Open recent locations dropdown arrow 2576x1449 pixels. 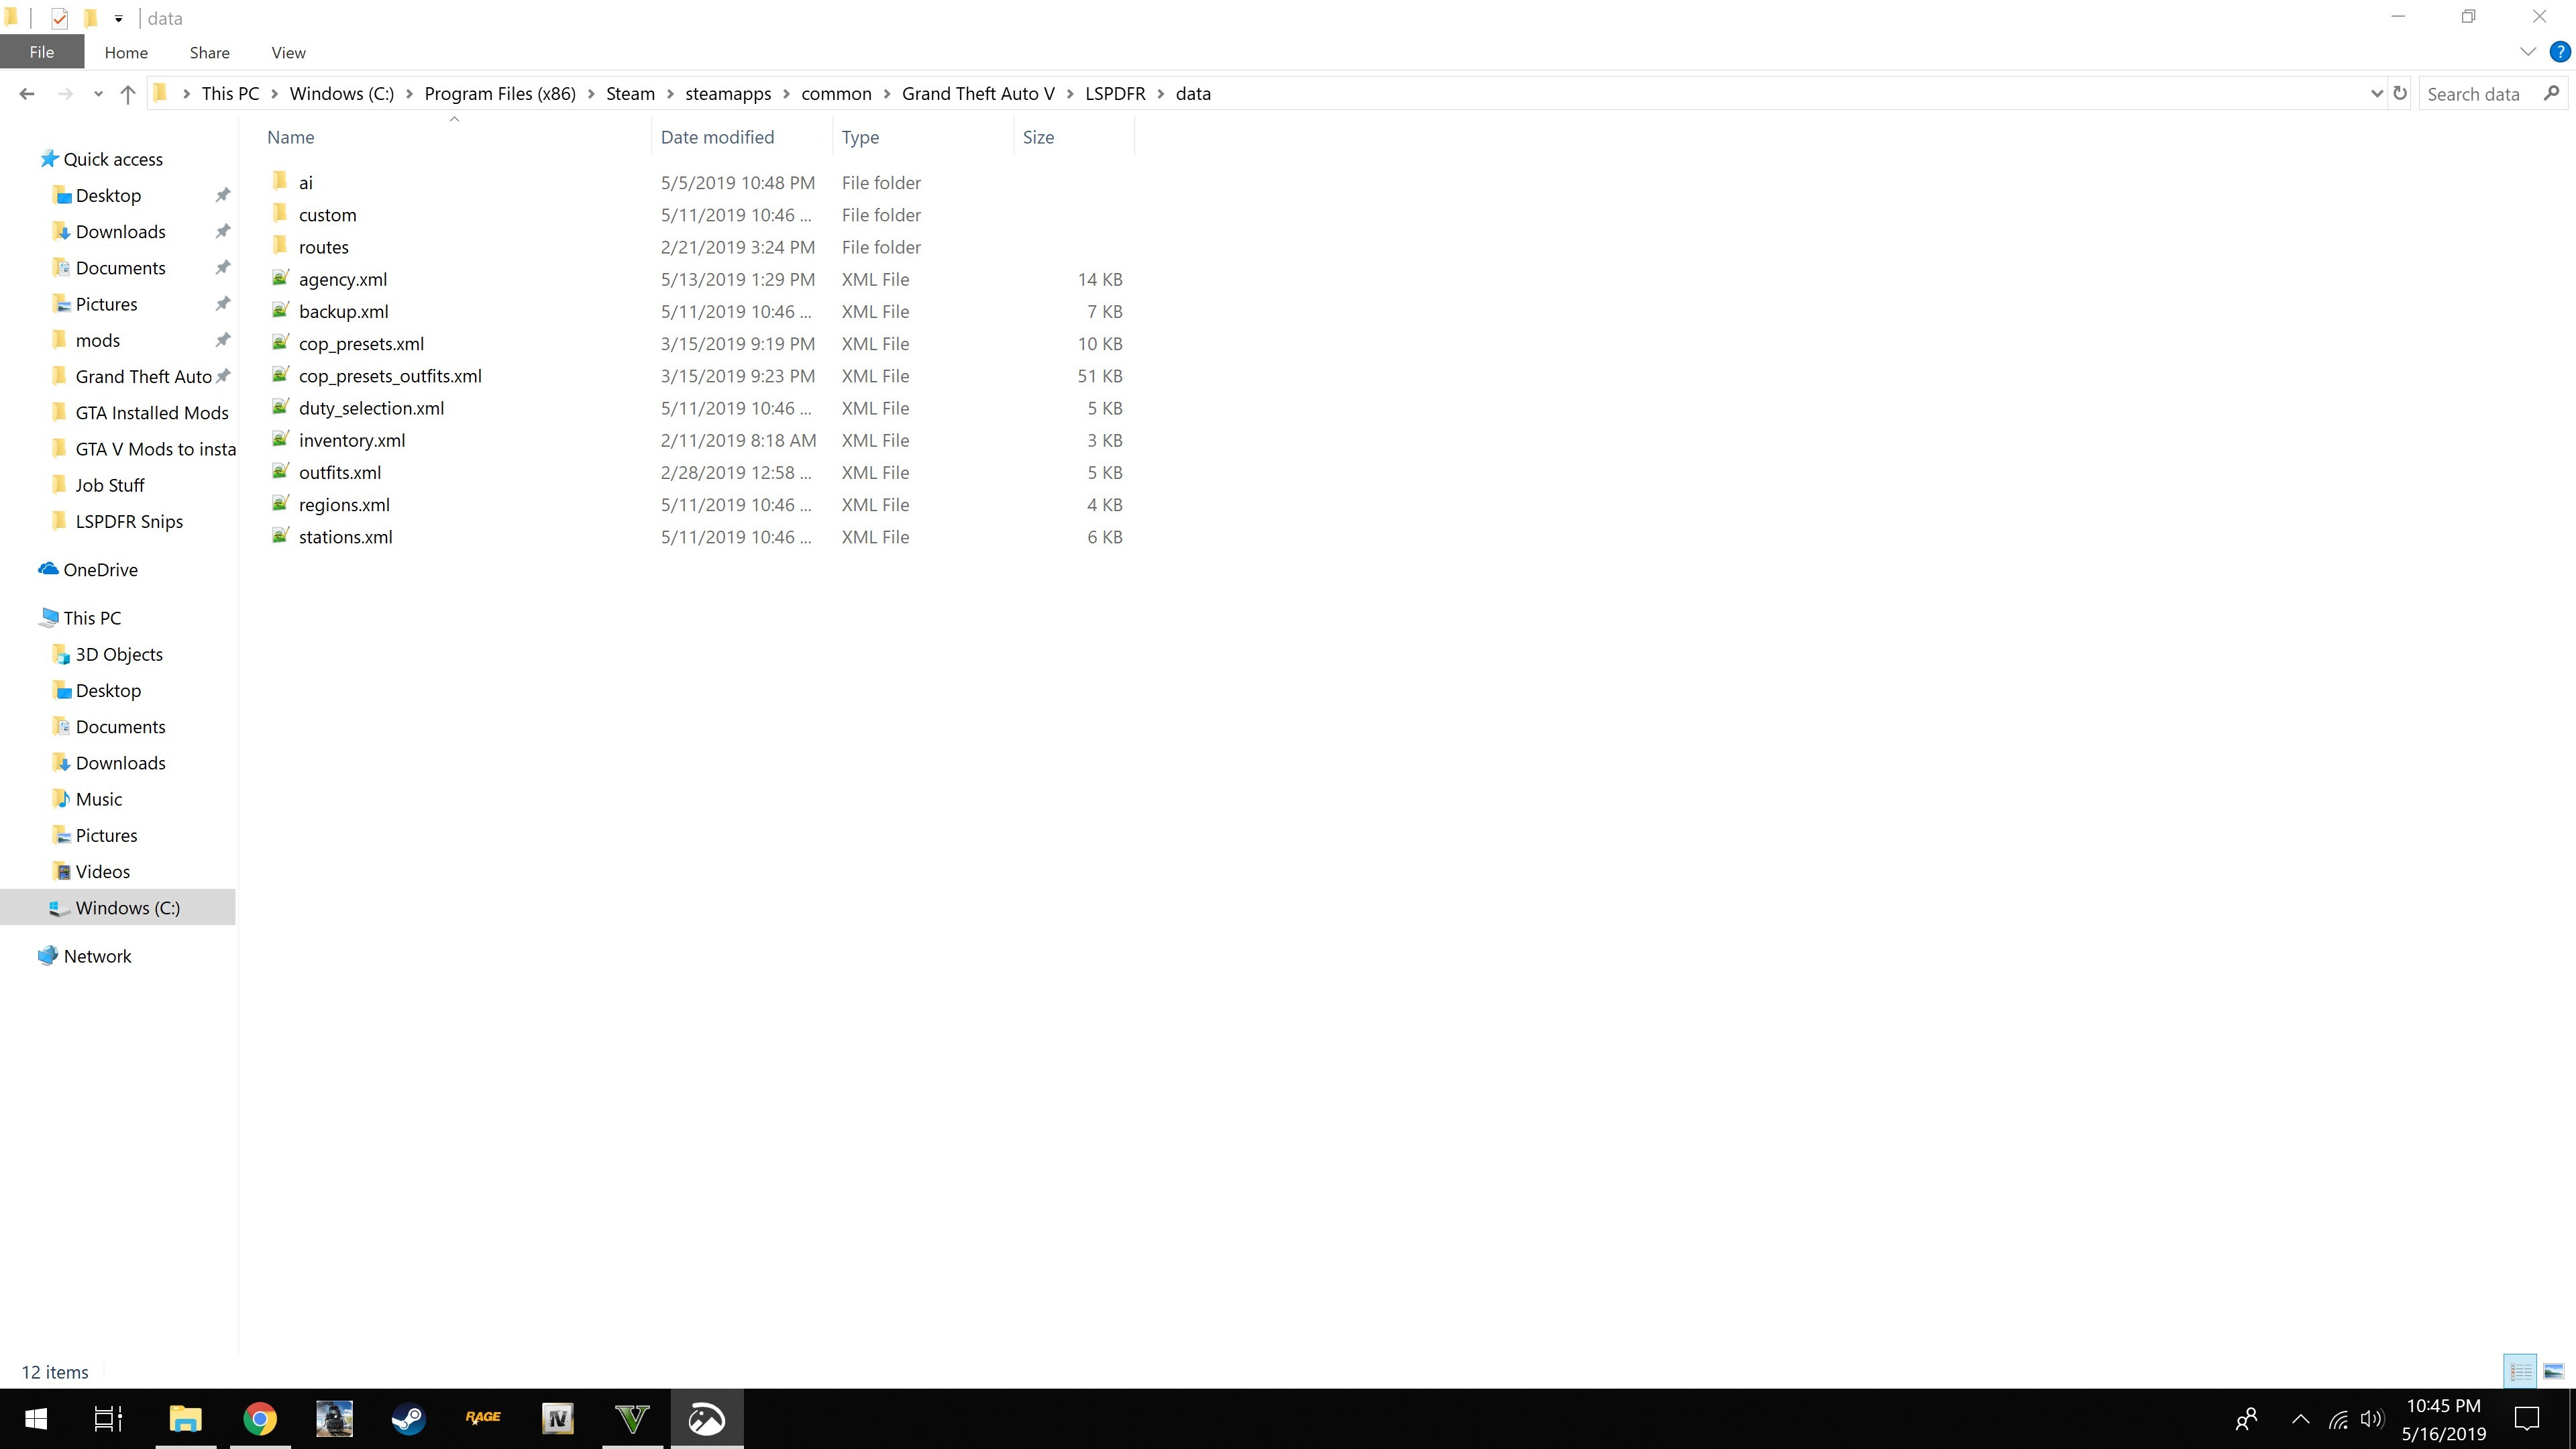(97, 94)
